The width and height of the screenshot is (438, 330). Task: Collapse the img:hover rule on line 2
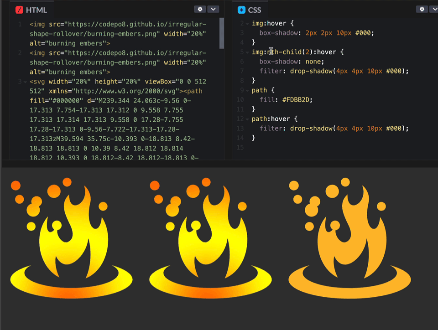pyautogui.click(x=247, y=23)
